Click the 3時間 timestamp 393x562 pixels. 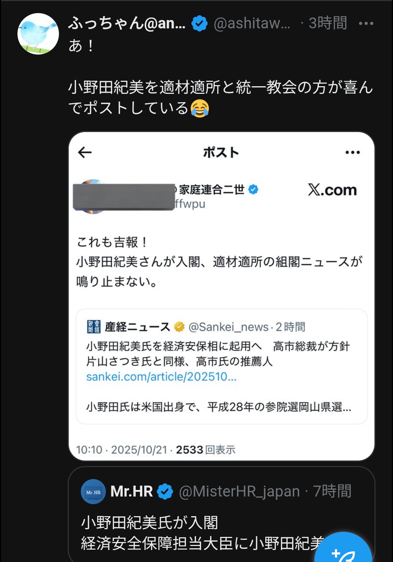click(x=327, y=24)
